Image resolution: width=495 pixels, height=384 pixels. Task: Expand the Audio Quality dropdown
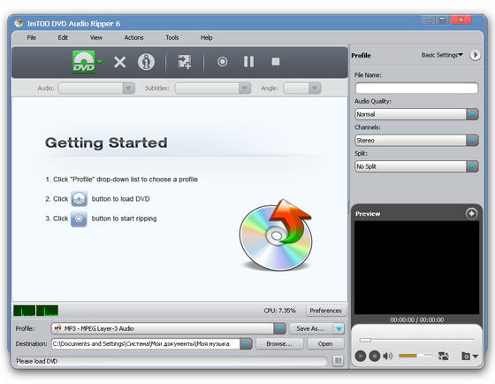pyautogui.click(x=472, y=114)
